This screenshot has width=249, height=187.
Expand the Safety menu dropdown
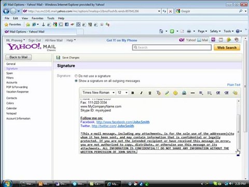click(215, 31)
